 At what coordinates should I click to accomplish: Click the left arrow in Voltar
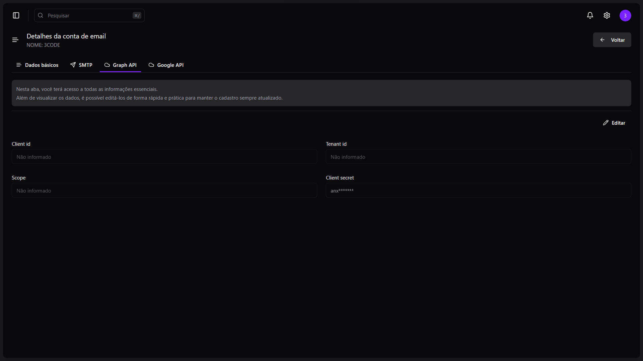[x=602, y=40]
